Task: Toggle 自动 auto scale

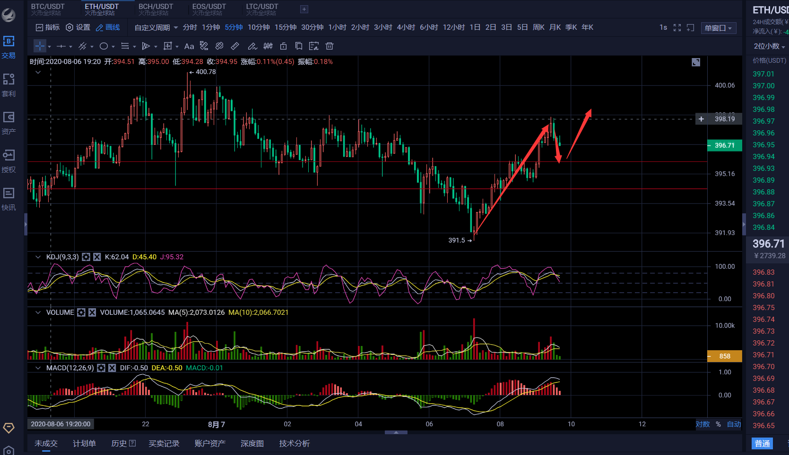Action: (x=734, y=424)
